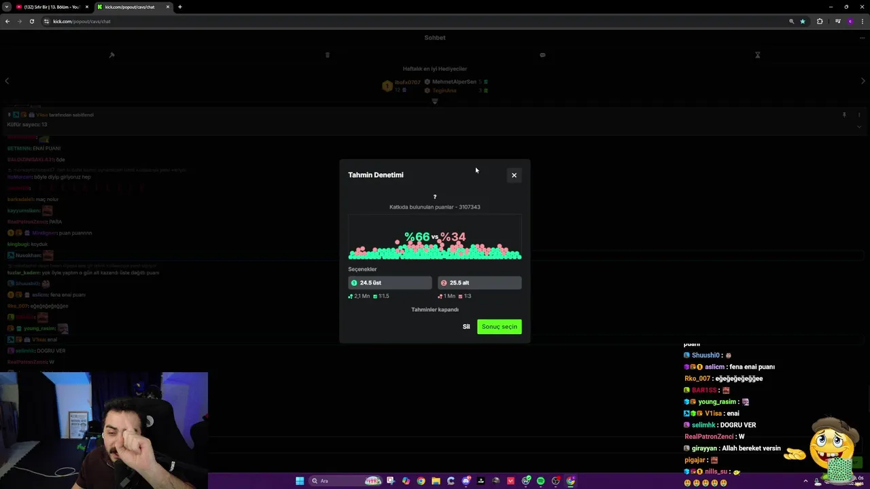870x489 pixels.
Task: Open the media control icon in browser toolbar
Action: coord(838,21)
